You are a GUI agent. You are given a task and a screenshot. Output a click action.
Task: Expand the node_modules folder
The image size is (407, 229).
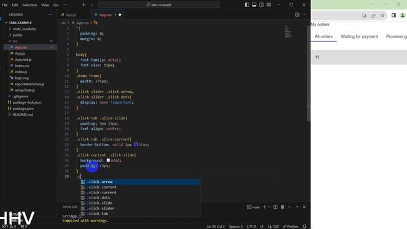[24, 29]
